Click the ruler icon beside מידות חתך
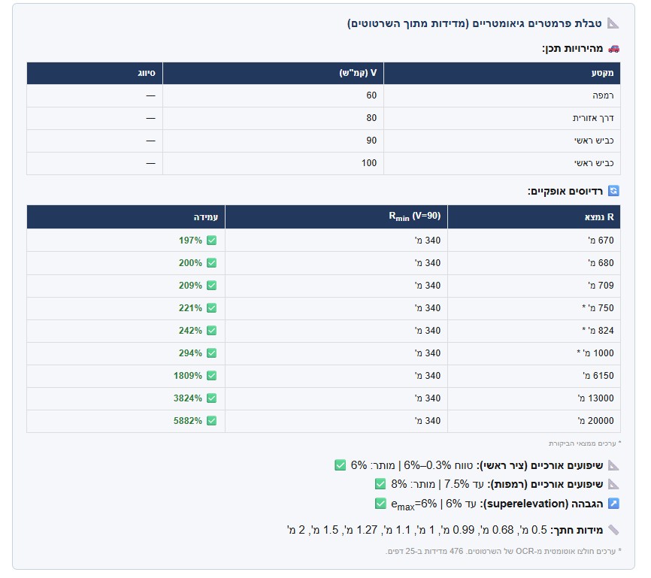The height and width of the screenshot is (578, 651). coord(613,530)
